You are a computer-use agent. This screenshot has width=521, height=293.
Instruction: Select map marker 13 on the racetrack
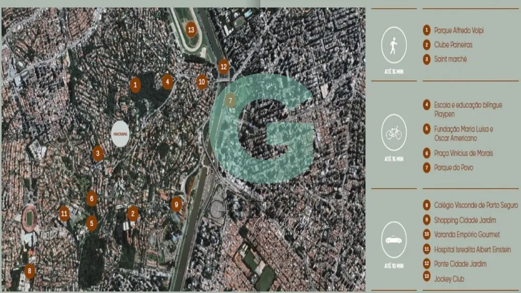(191, 30)
